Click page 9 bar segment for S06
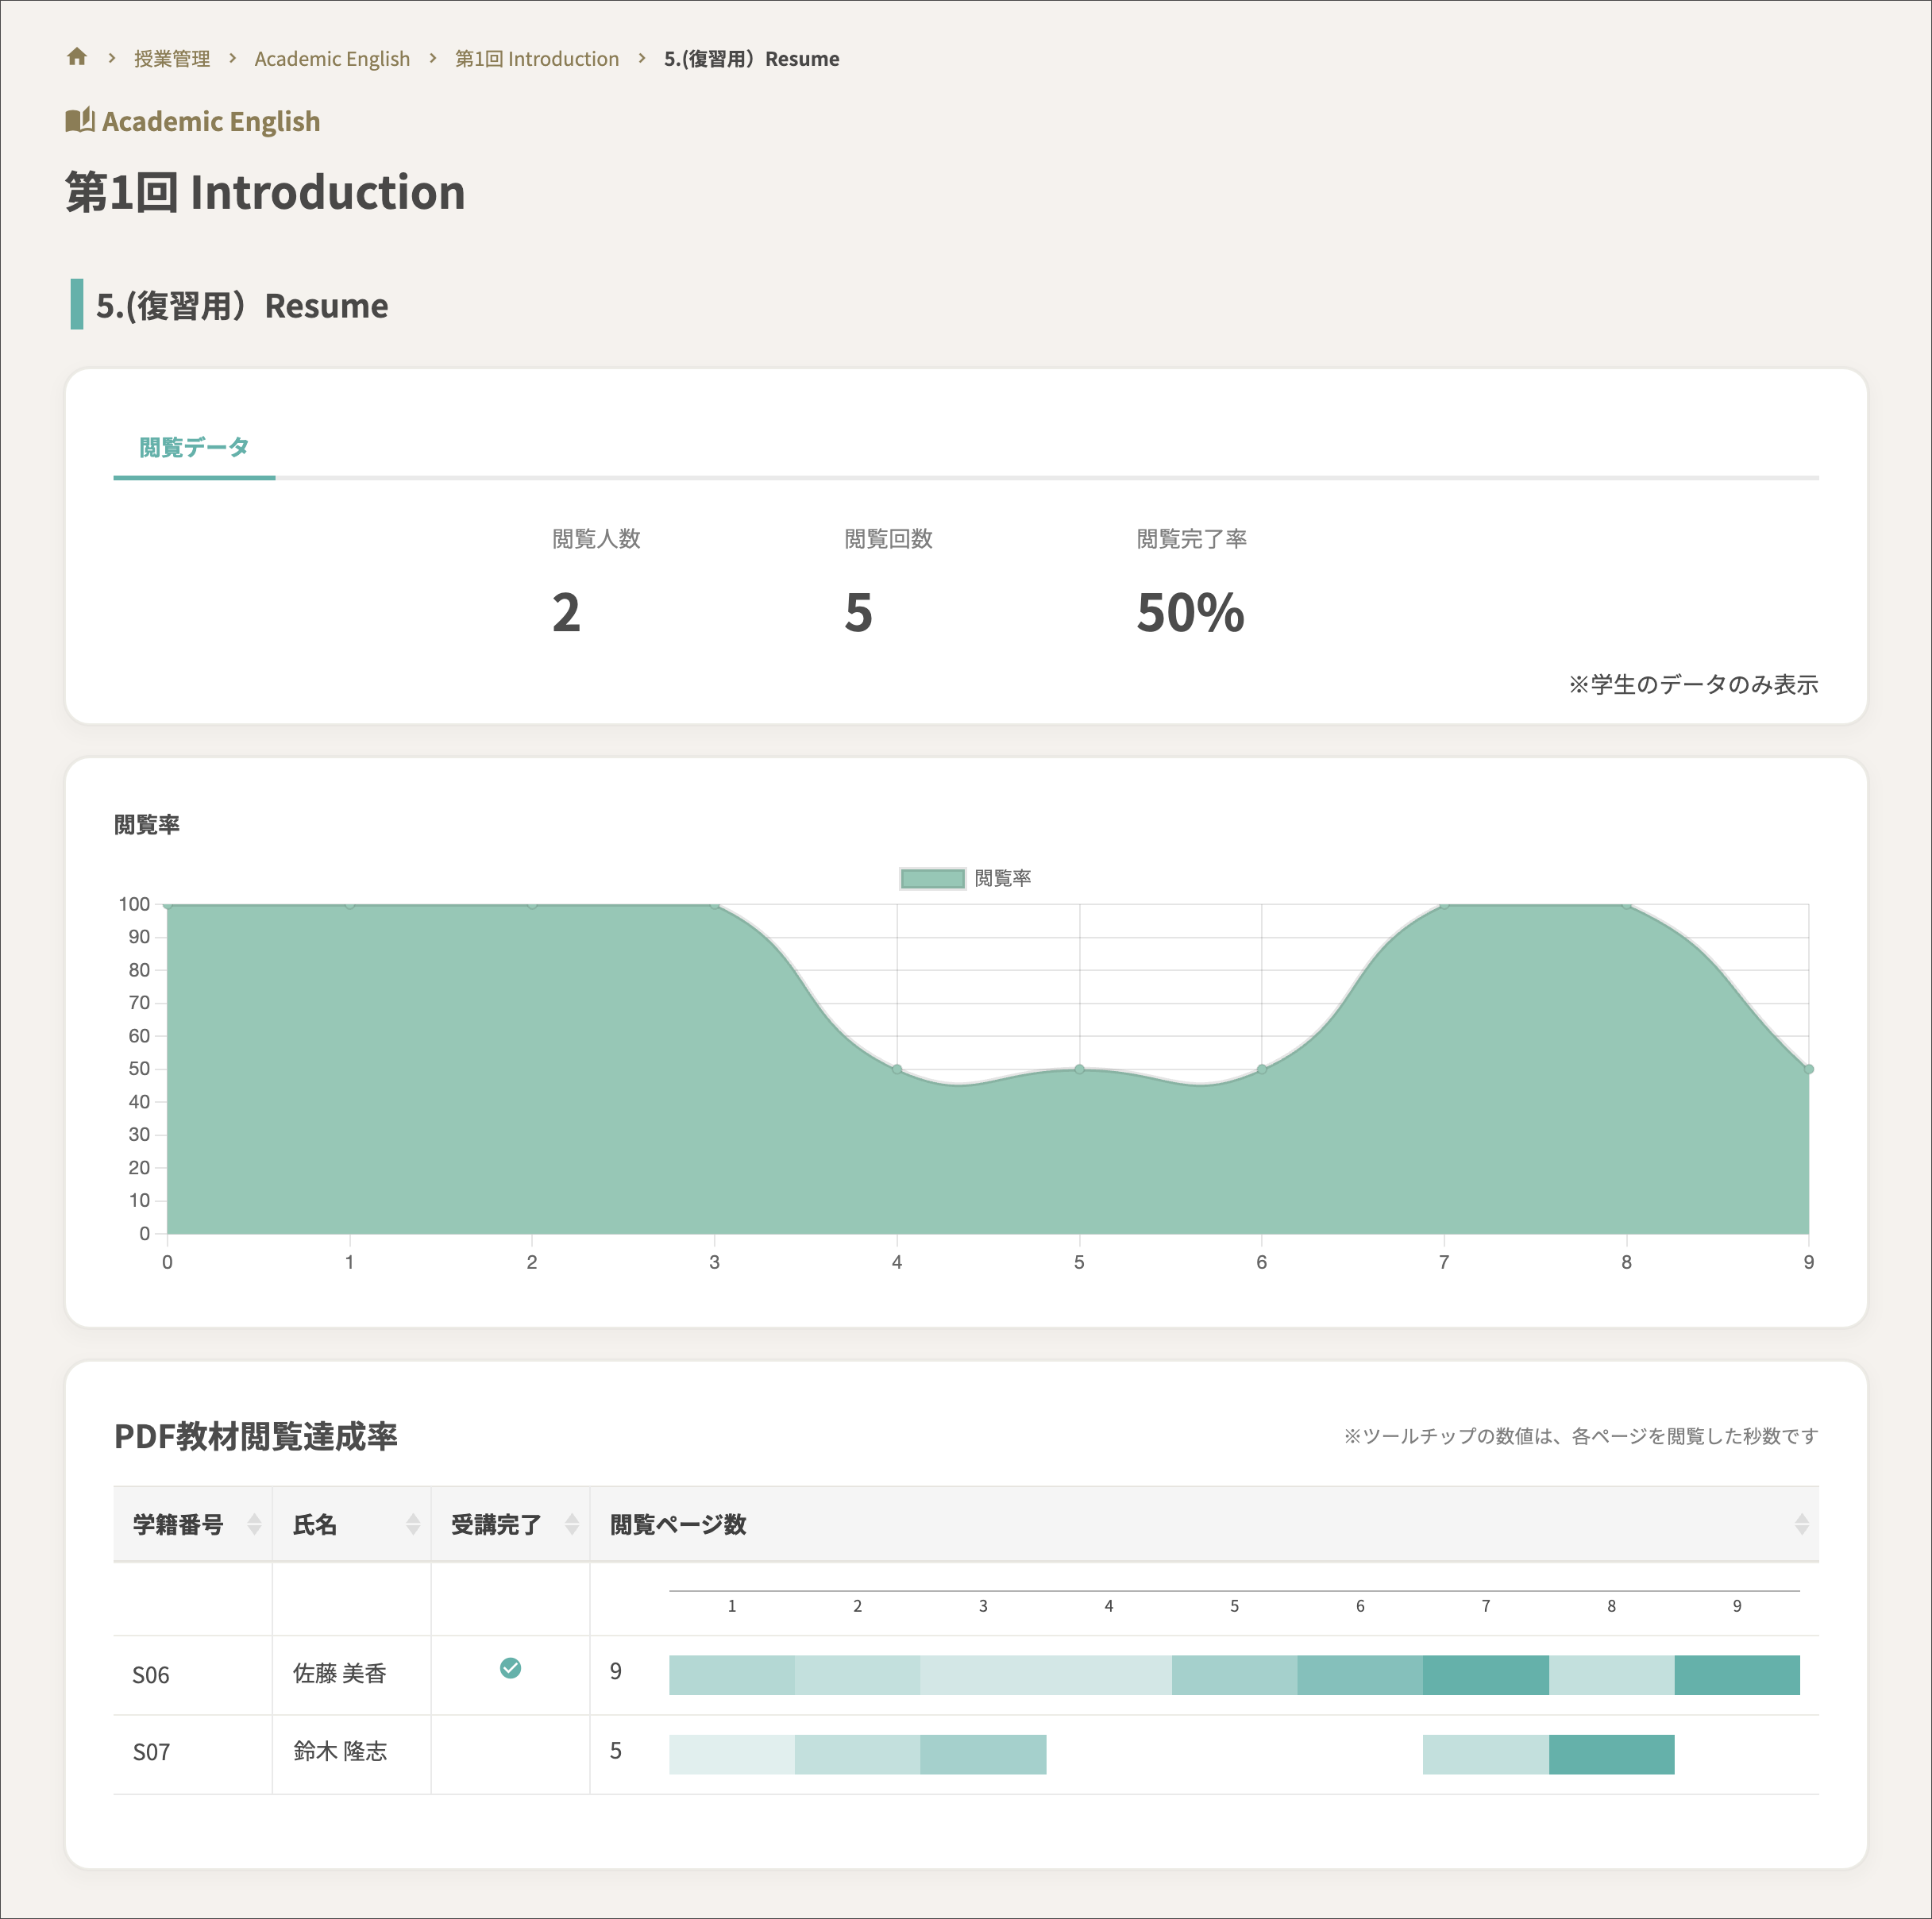Image resolution: width=1932 pixels, height=1919 pixels. pos(1737,1675)
